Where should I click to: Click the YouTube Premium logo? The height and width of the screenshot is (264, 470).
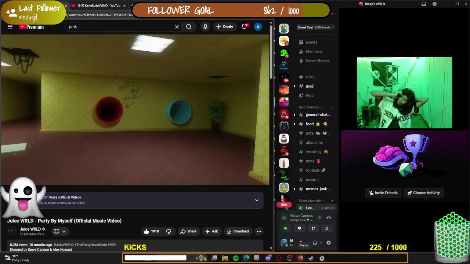31,27
